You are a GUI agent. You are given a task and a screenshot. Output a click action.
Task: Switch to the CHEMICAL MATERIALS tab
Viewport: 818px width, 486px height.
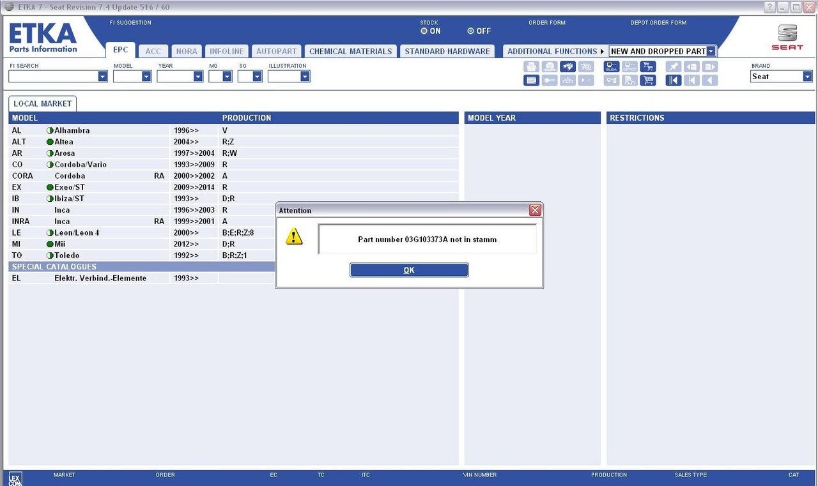click(350, 51)
